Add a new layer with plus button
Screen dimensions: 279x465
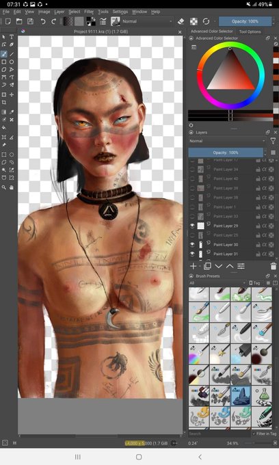point(193,266)
